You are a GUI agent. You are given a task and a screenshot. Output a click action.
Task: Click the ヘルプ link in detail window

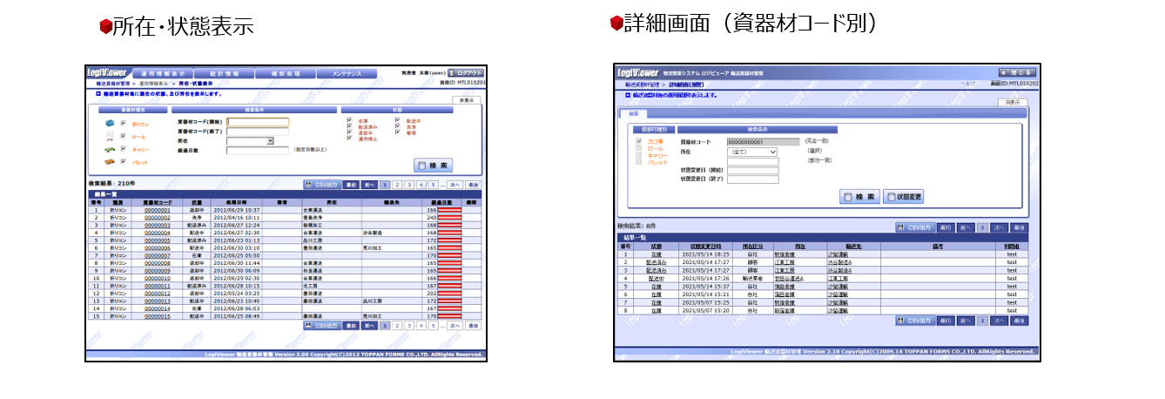968,83
